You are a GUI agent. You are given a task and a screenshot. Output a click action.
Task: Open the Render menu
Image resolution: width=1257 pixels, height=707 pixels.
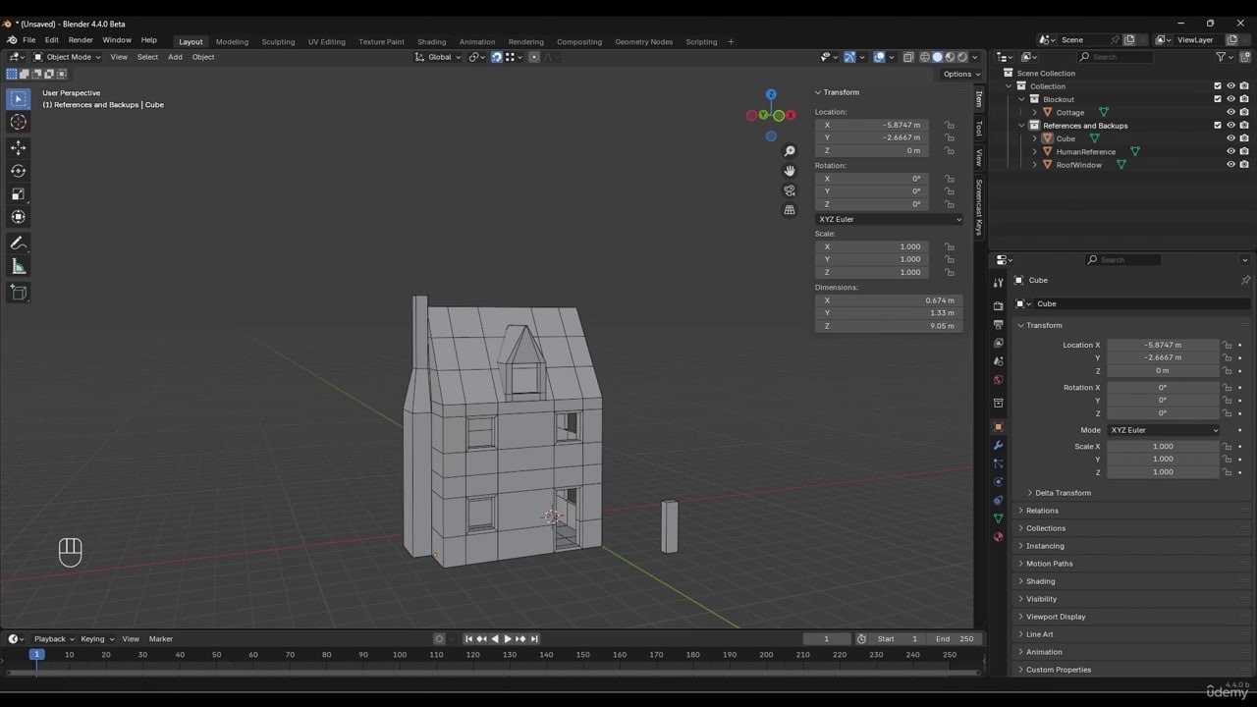[81, 40]
